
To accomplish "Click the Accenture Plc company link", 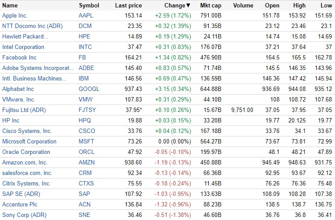I will click(x=20, y=204).
